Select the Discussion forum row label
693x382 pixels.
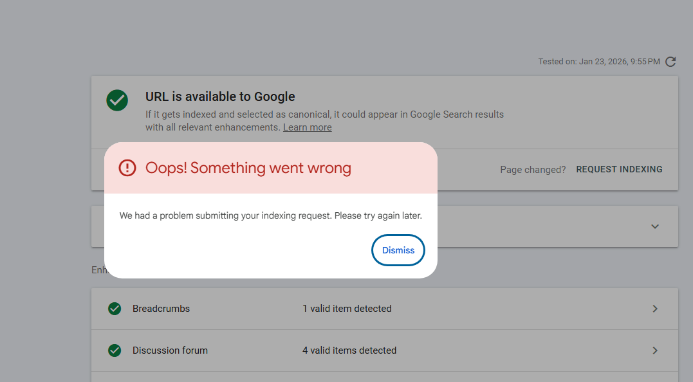(x=170, y=350)
